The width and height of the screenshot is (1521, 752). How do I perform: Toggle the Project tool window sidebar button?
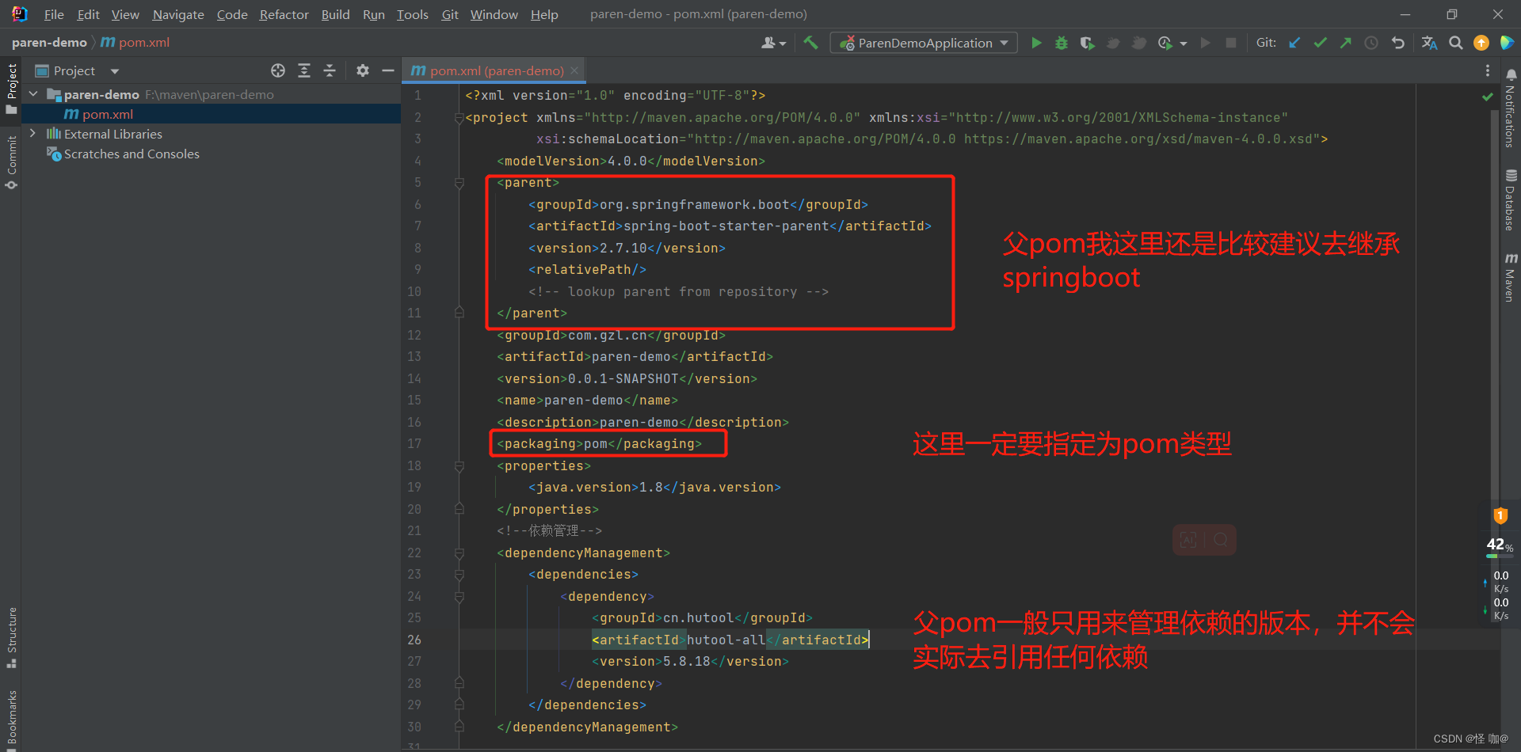(x=11, y=89)
